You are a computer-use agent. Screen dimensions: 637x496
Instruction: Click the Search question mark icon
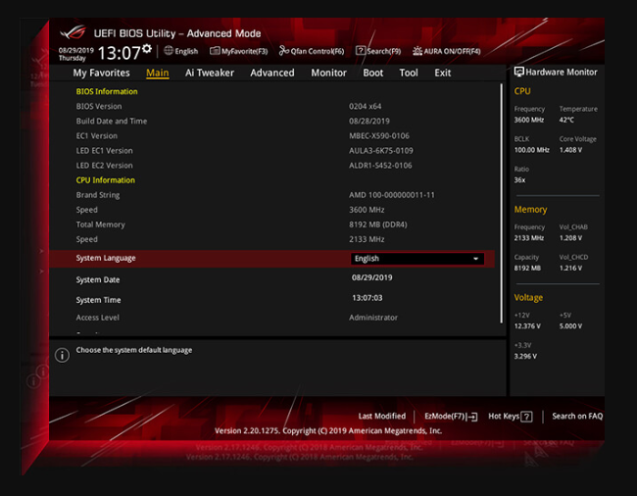pos(361,50)
